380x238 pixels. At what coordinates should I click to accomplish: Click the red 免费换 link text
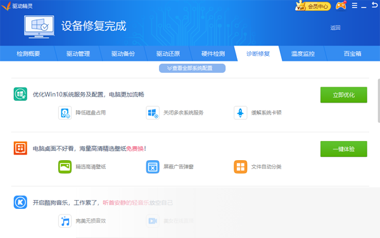pyautogui.click(x=135, y=148)
